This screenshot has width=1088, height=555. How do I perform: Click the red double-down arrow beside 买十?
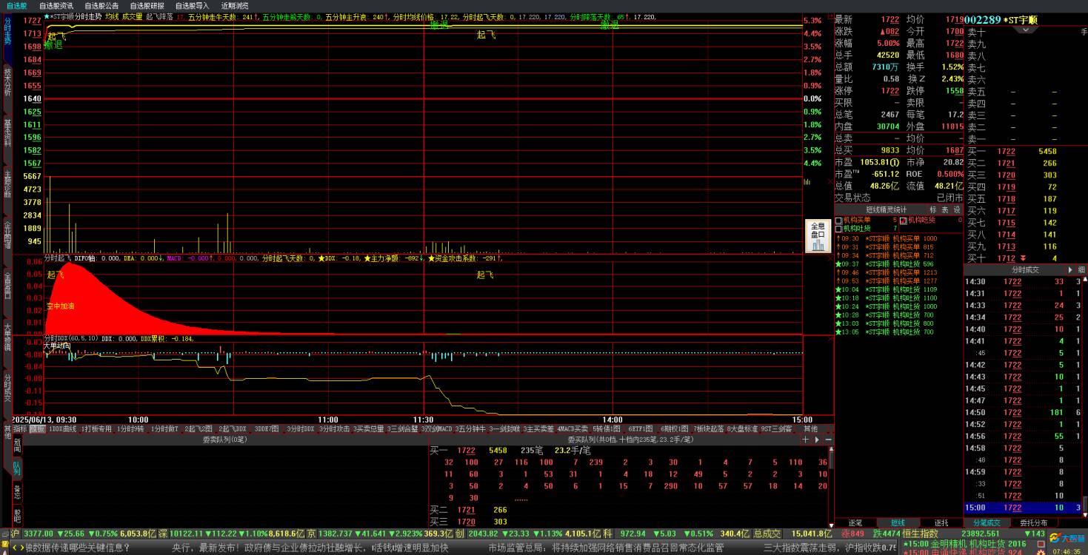point(1023,258)
